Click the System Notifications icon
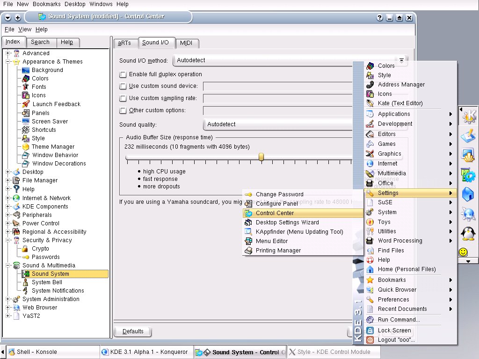The image size is (479, 359). (x=26, y=291)
